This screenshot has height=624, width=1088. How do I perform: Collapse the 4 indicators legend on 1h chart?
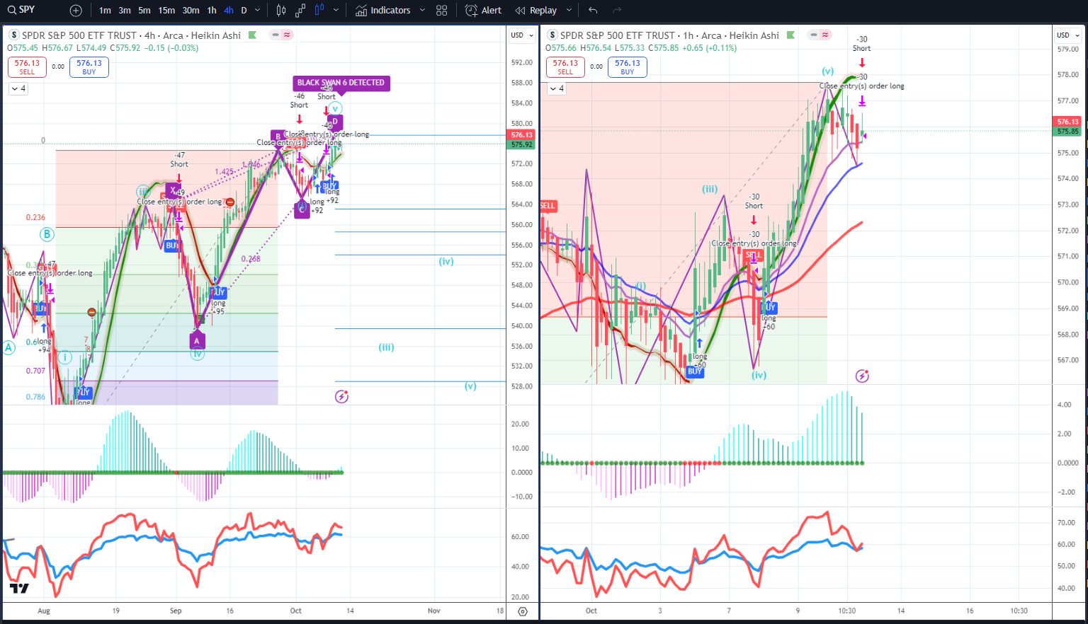[x=556, y=88]
